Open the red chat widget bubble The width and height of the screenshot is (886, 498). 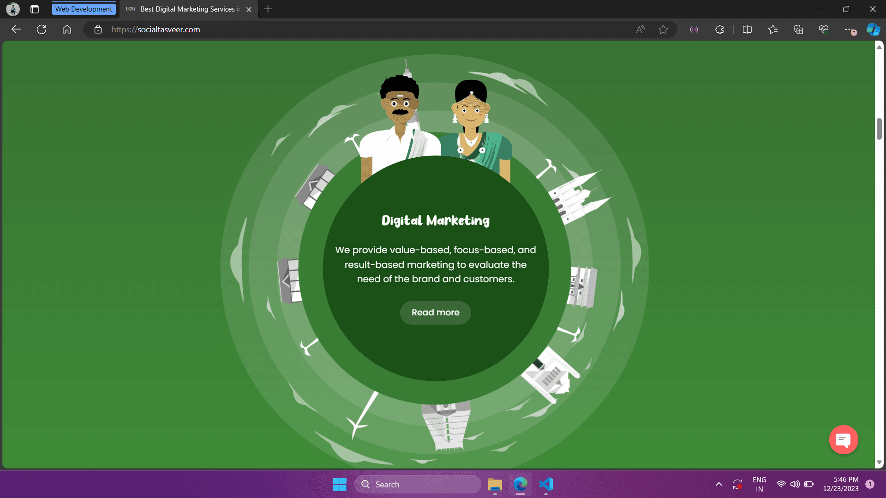[843, 440]
